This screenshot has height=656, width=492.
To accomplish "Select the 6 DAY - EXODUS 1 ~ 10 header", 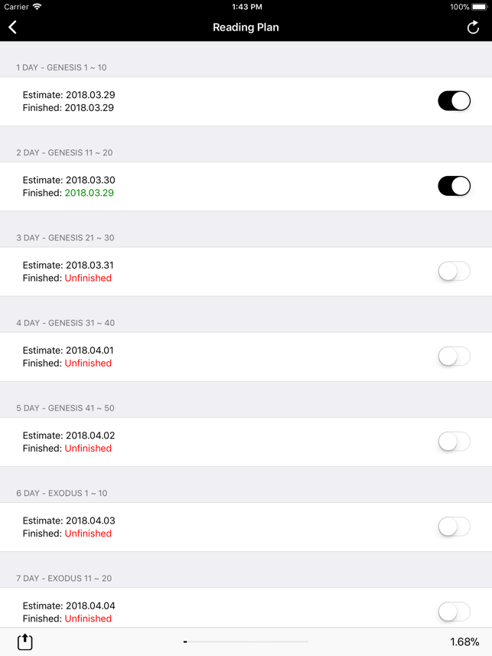I will pyautogui.click(x=62, y=493).
